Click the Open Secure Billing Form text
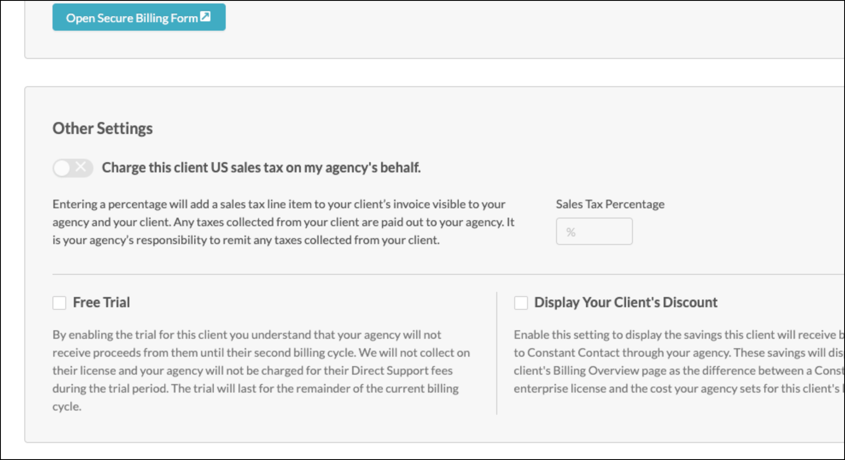 click(x=132, y=18)
